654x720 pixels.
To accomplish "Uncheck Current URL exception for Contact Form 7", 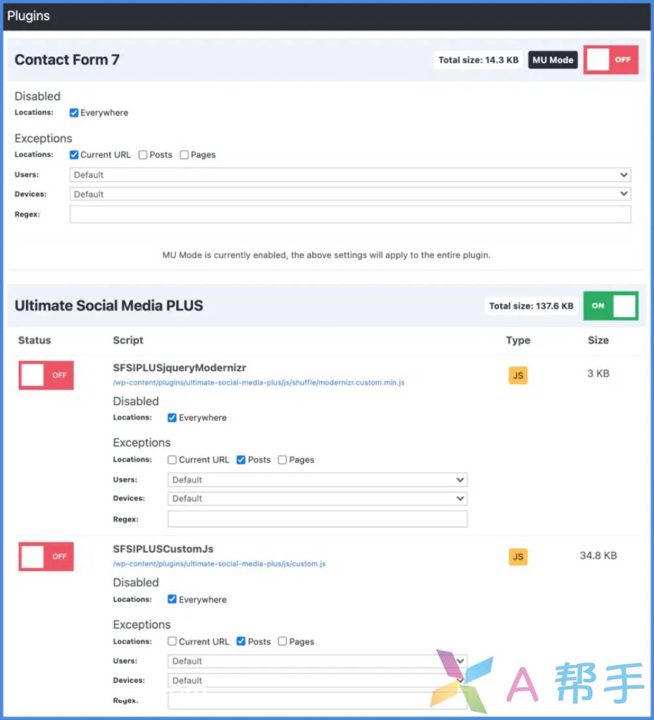I will pos(74,155).
